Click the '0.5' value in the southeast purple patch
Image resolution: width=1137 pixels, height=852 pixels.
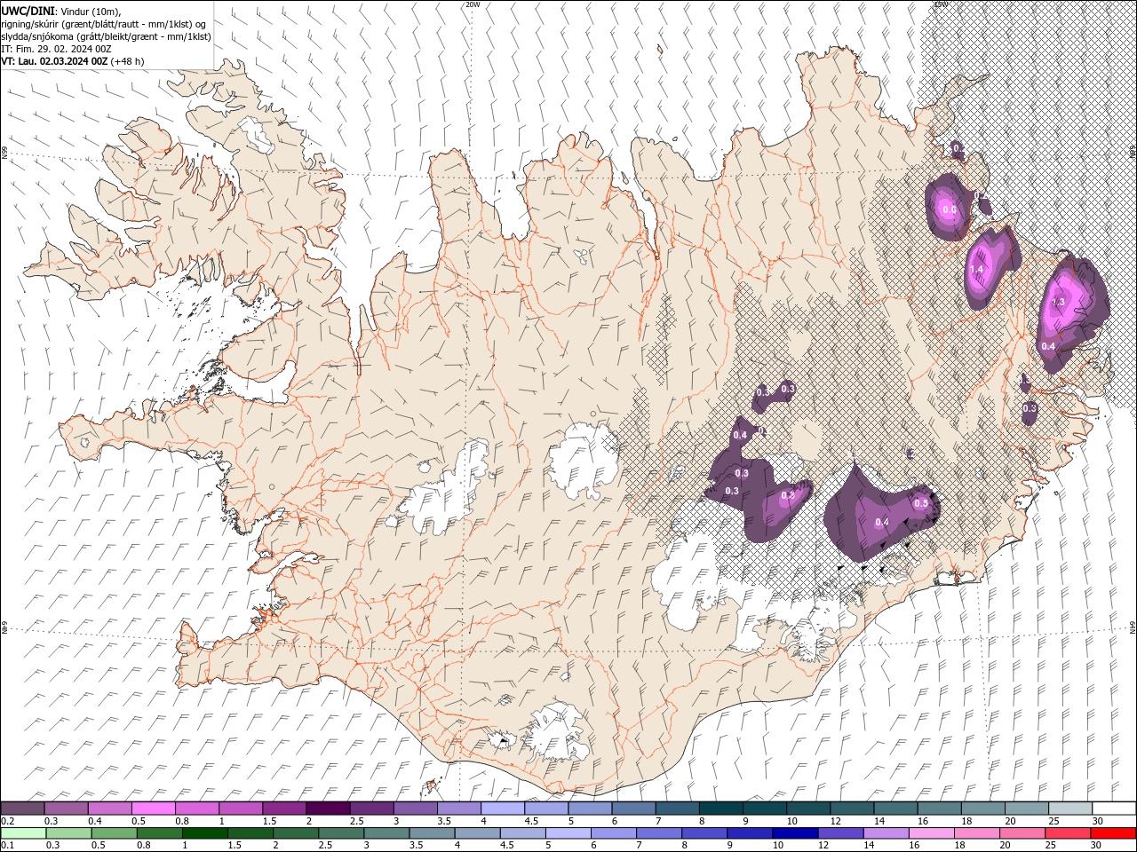(x=921, y=503)
